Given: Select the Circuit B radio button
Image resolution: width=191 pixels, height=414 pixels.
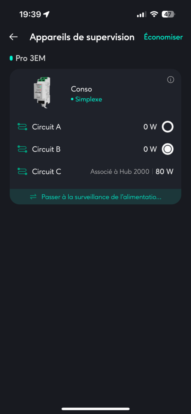Looking at the screenshot, I should coord(168,149).
